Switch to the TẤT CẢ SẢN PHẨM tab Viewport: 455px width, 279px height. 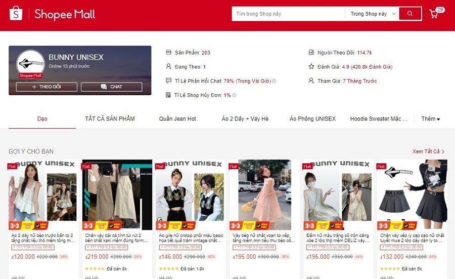coord(110,119)
